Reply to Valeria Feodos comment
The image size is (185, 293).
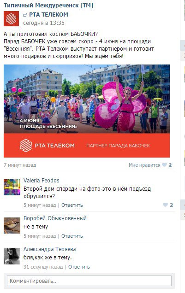(x=72, y=205)
